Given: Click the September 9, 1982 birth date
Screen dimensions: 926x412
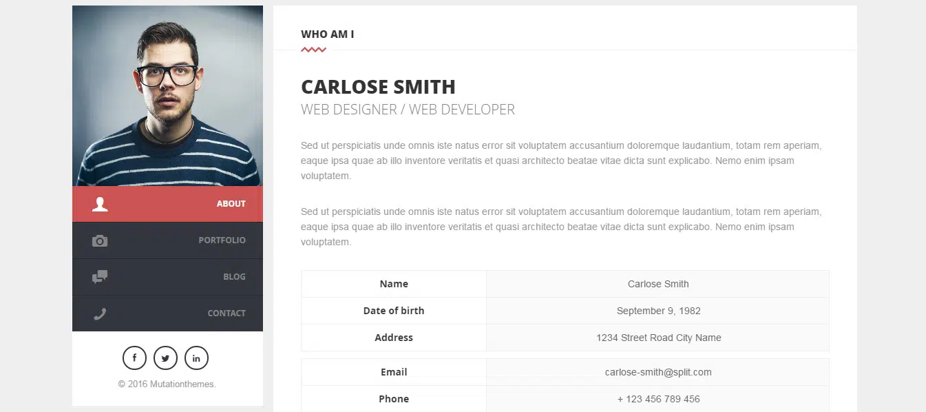Looking at the screenshot, I should 658,311.
